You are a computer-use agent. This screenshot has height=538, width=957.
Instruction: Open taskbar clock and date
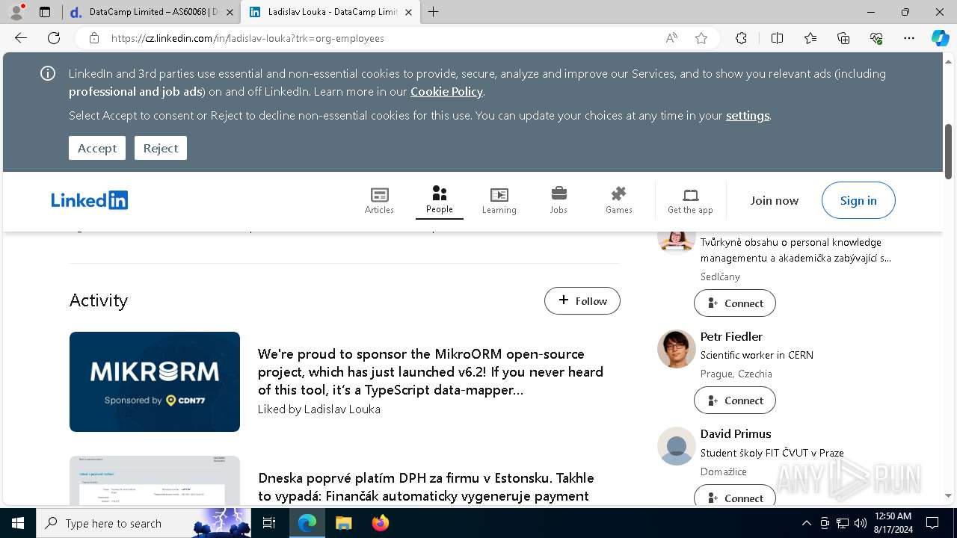(x=893, y=523)
